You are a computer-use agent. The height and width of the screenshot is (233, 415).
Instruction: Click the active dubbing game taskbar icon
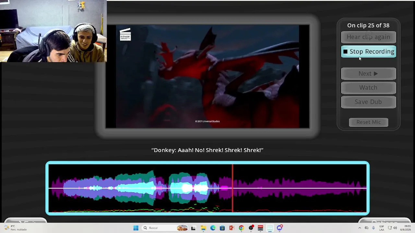coord(270,228)
